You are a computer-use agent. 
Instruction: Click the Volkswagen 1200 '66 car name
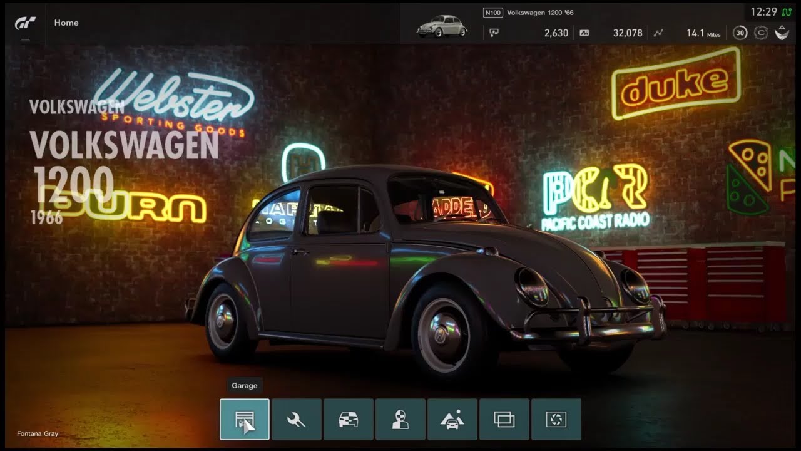click(x=540, y=13)
